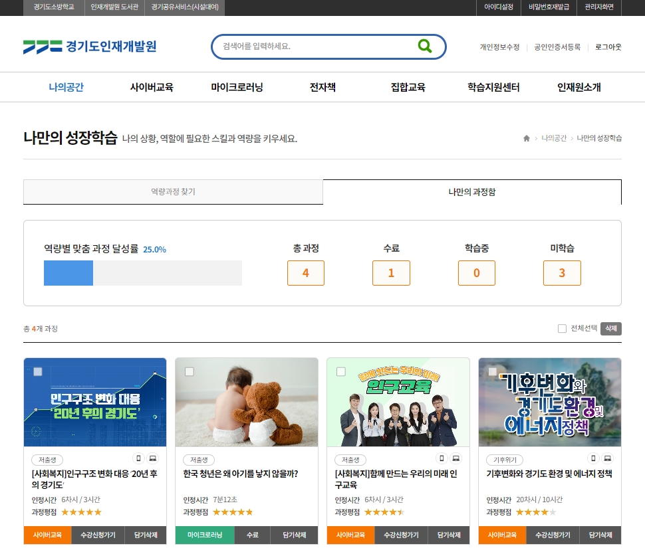
Task: Click the search magnifier icon
Action: click(x=424, y=47)
